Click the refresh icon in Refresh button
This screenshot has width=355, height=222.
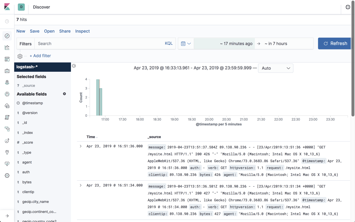(326, 44)
